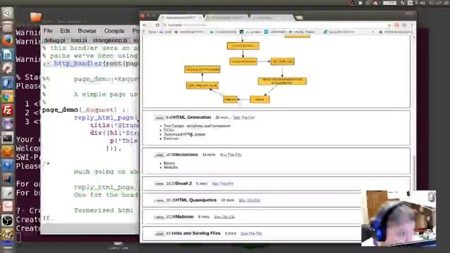Open FileZilla from the dock
Screen dimensions: 450x253
point(7,110)
